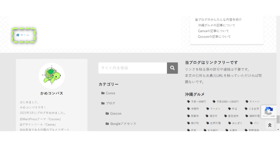This screenshot has width=280, height=157.
Task: Select the 予算1000〜1999円 tag
Action: (225, 102)
